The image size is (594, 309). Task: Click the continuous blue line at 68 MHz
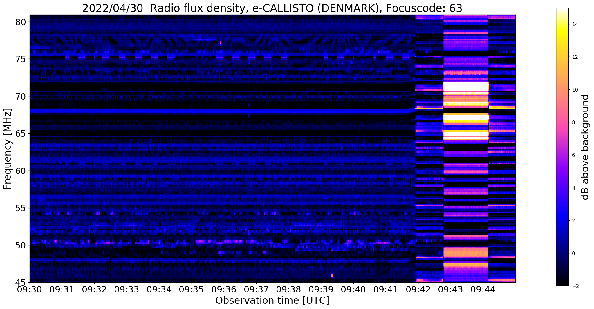pos(222,111)
